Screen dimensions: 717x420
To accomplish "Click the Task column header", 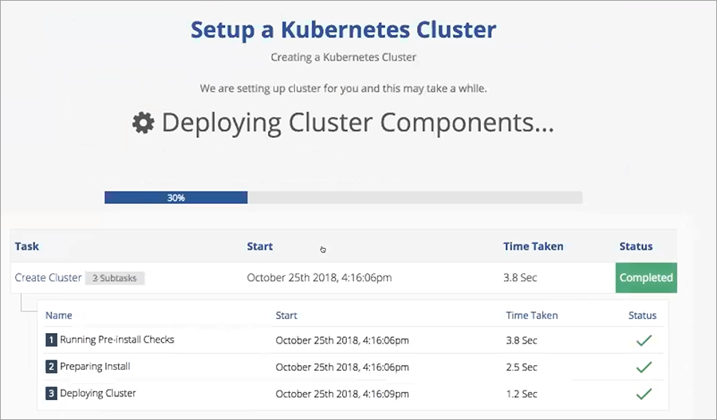I will coord(26,246).
